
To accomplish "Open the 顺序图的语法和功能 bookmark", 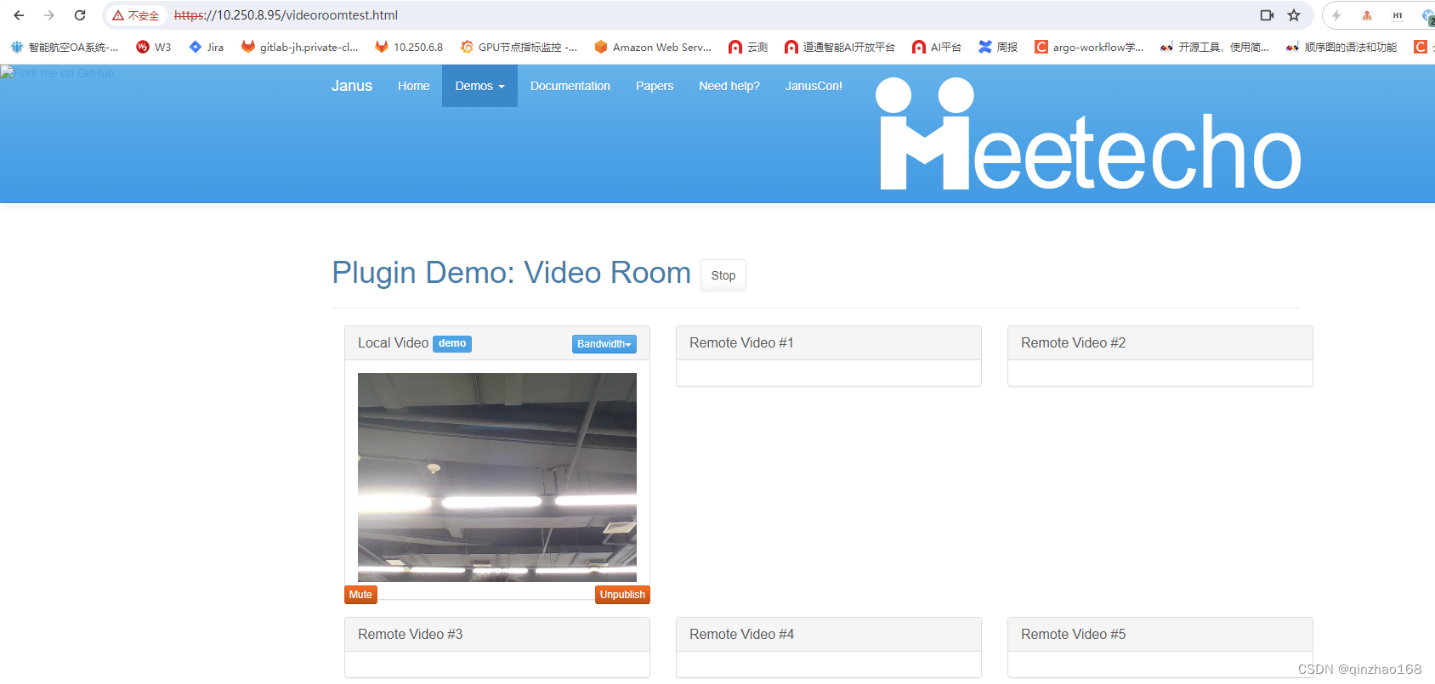I will pos(1341,47).
